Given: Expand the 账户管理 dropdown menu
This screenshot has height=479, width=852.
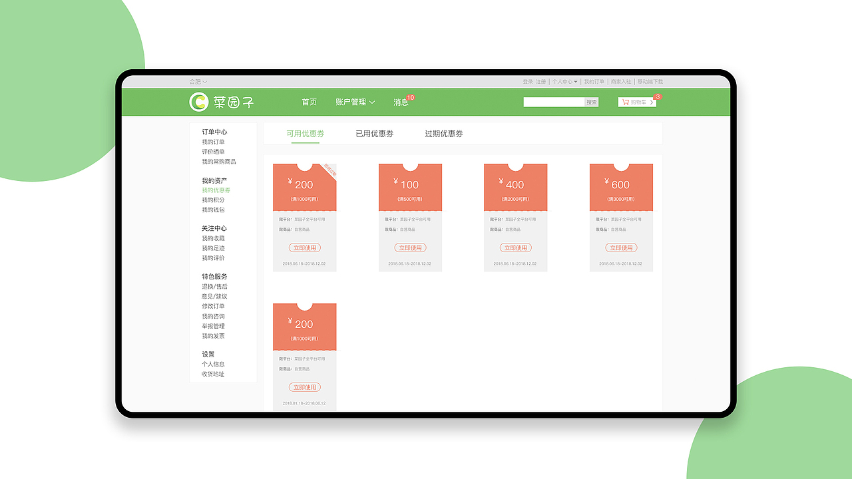Looking at the screenshot, I should (355, 102).
